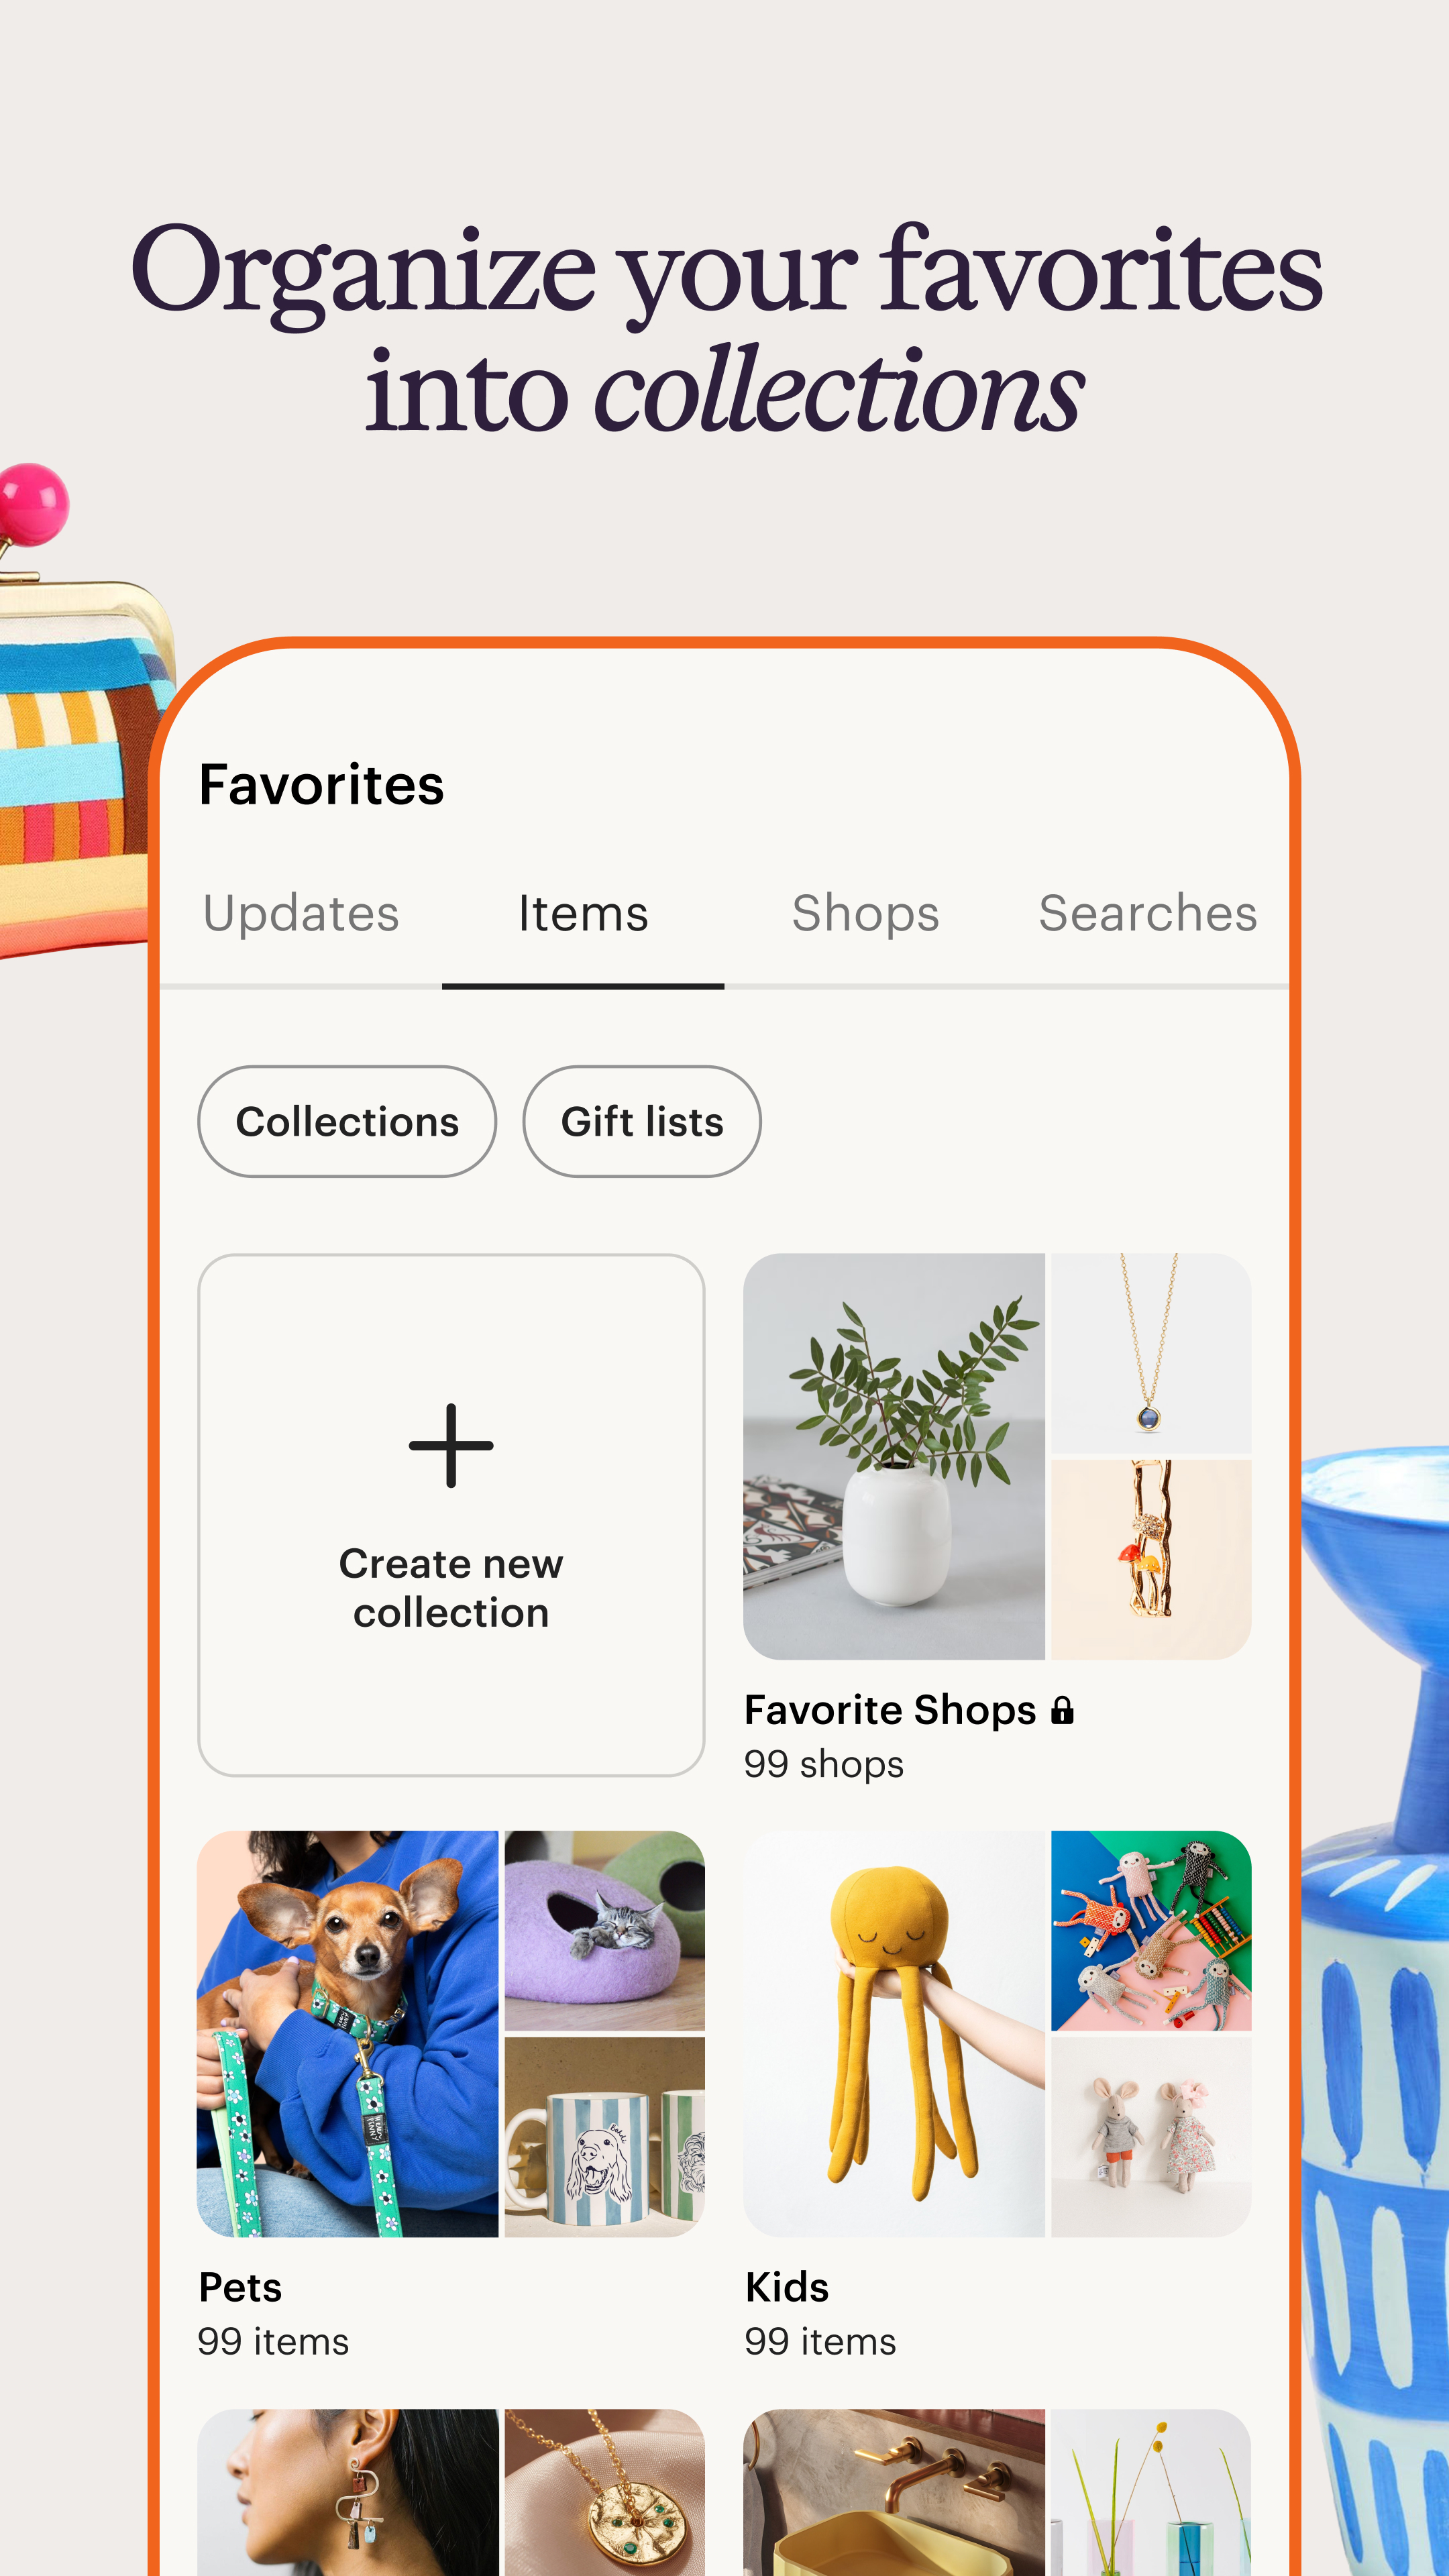
Task: Open the Pets collection title
Action: pos(240,2287)
